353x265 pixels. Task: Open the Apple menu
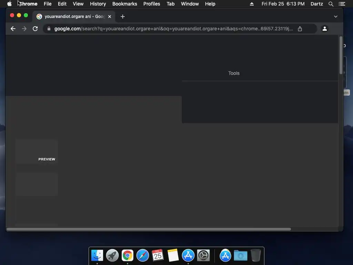[9, 4]
